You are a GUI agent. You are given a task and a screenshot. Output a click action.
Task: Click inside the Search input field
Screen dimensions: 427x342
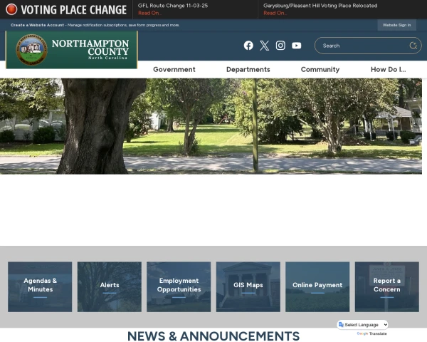pos(362,46)
